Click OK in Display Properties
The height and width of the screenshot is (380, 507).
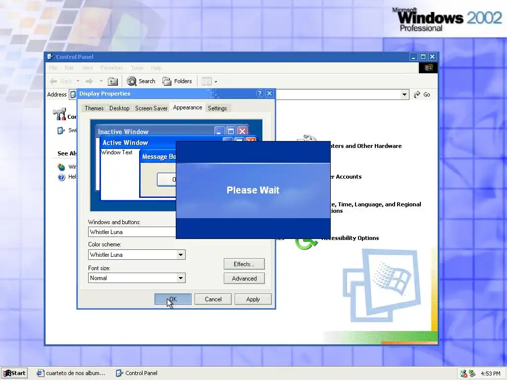173,299
